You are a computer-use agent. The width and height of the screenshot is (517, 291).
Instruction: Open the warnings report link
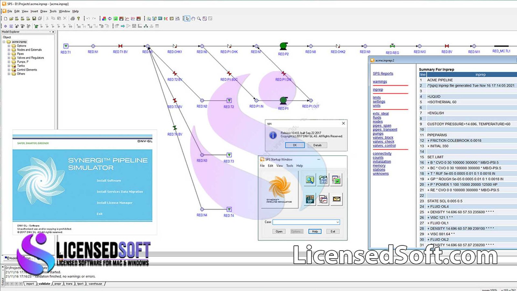380,81
